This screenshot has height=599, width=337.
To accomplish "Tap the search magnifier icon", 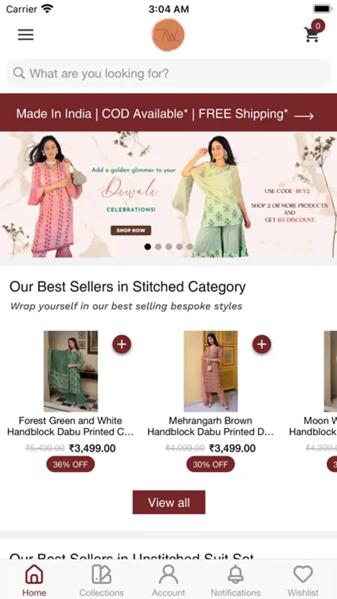I will 19,73.
